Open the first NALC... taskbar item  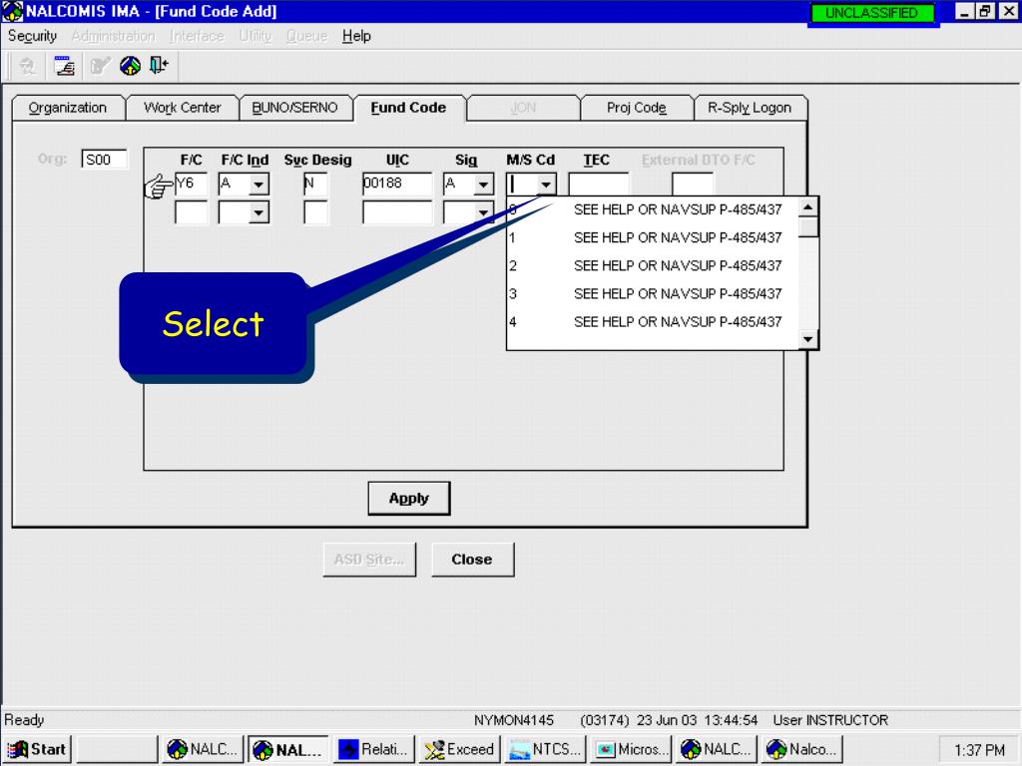204,750
